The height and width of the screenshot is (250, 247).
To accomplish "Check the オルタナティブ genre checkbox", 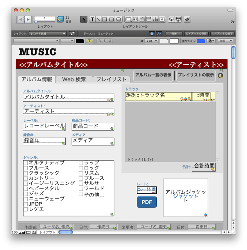I will pyautogui.click(x=26, y=163).
